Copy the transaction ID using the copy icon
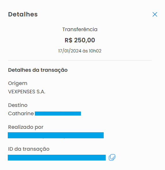The image size is (165, 170). coord(112,157)
